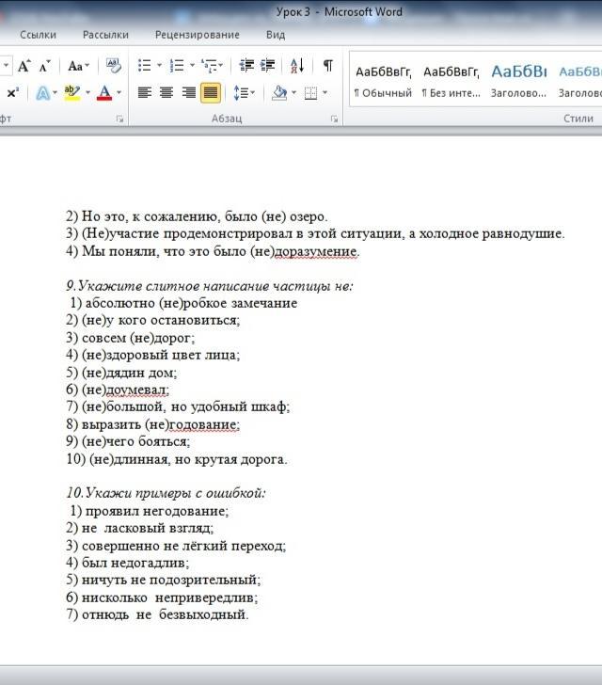Open the Абзац dialog launcher

point(334,119)
